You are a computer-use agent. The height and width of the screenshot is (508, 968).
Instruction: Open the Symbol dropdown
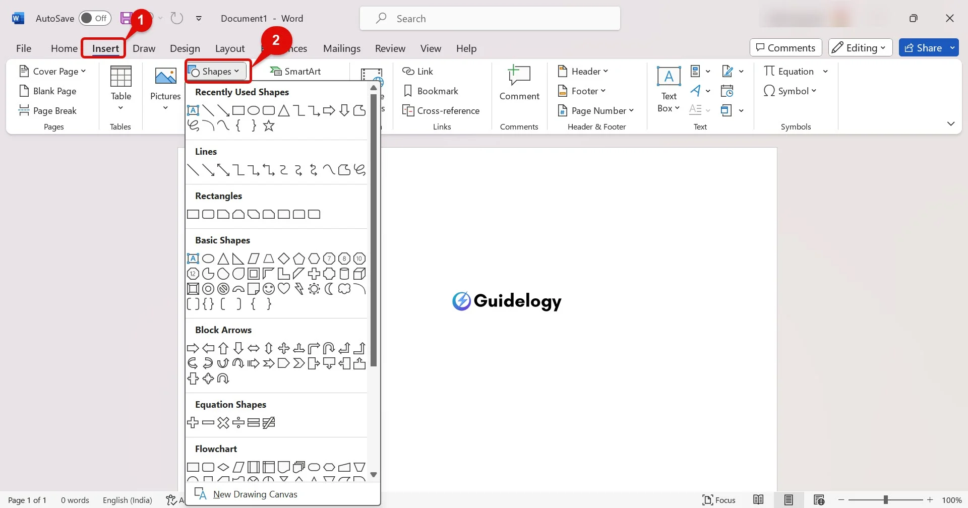click(x=790, y=91)
